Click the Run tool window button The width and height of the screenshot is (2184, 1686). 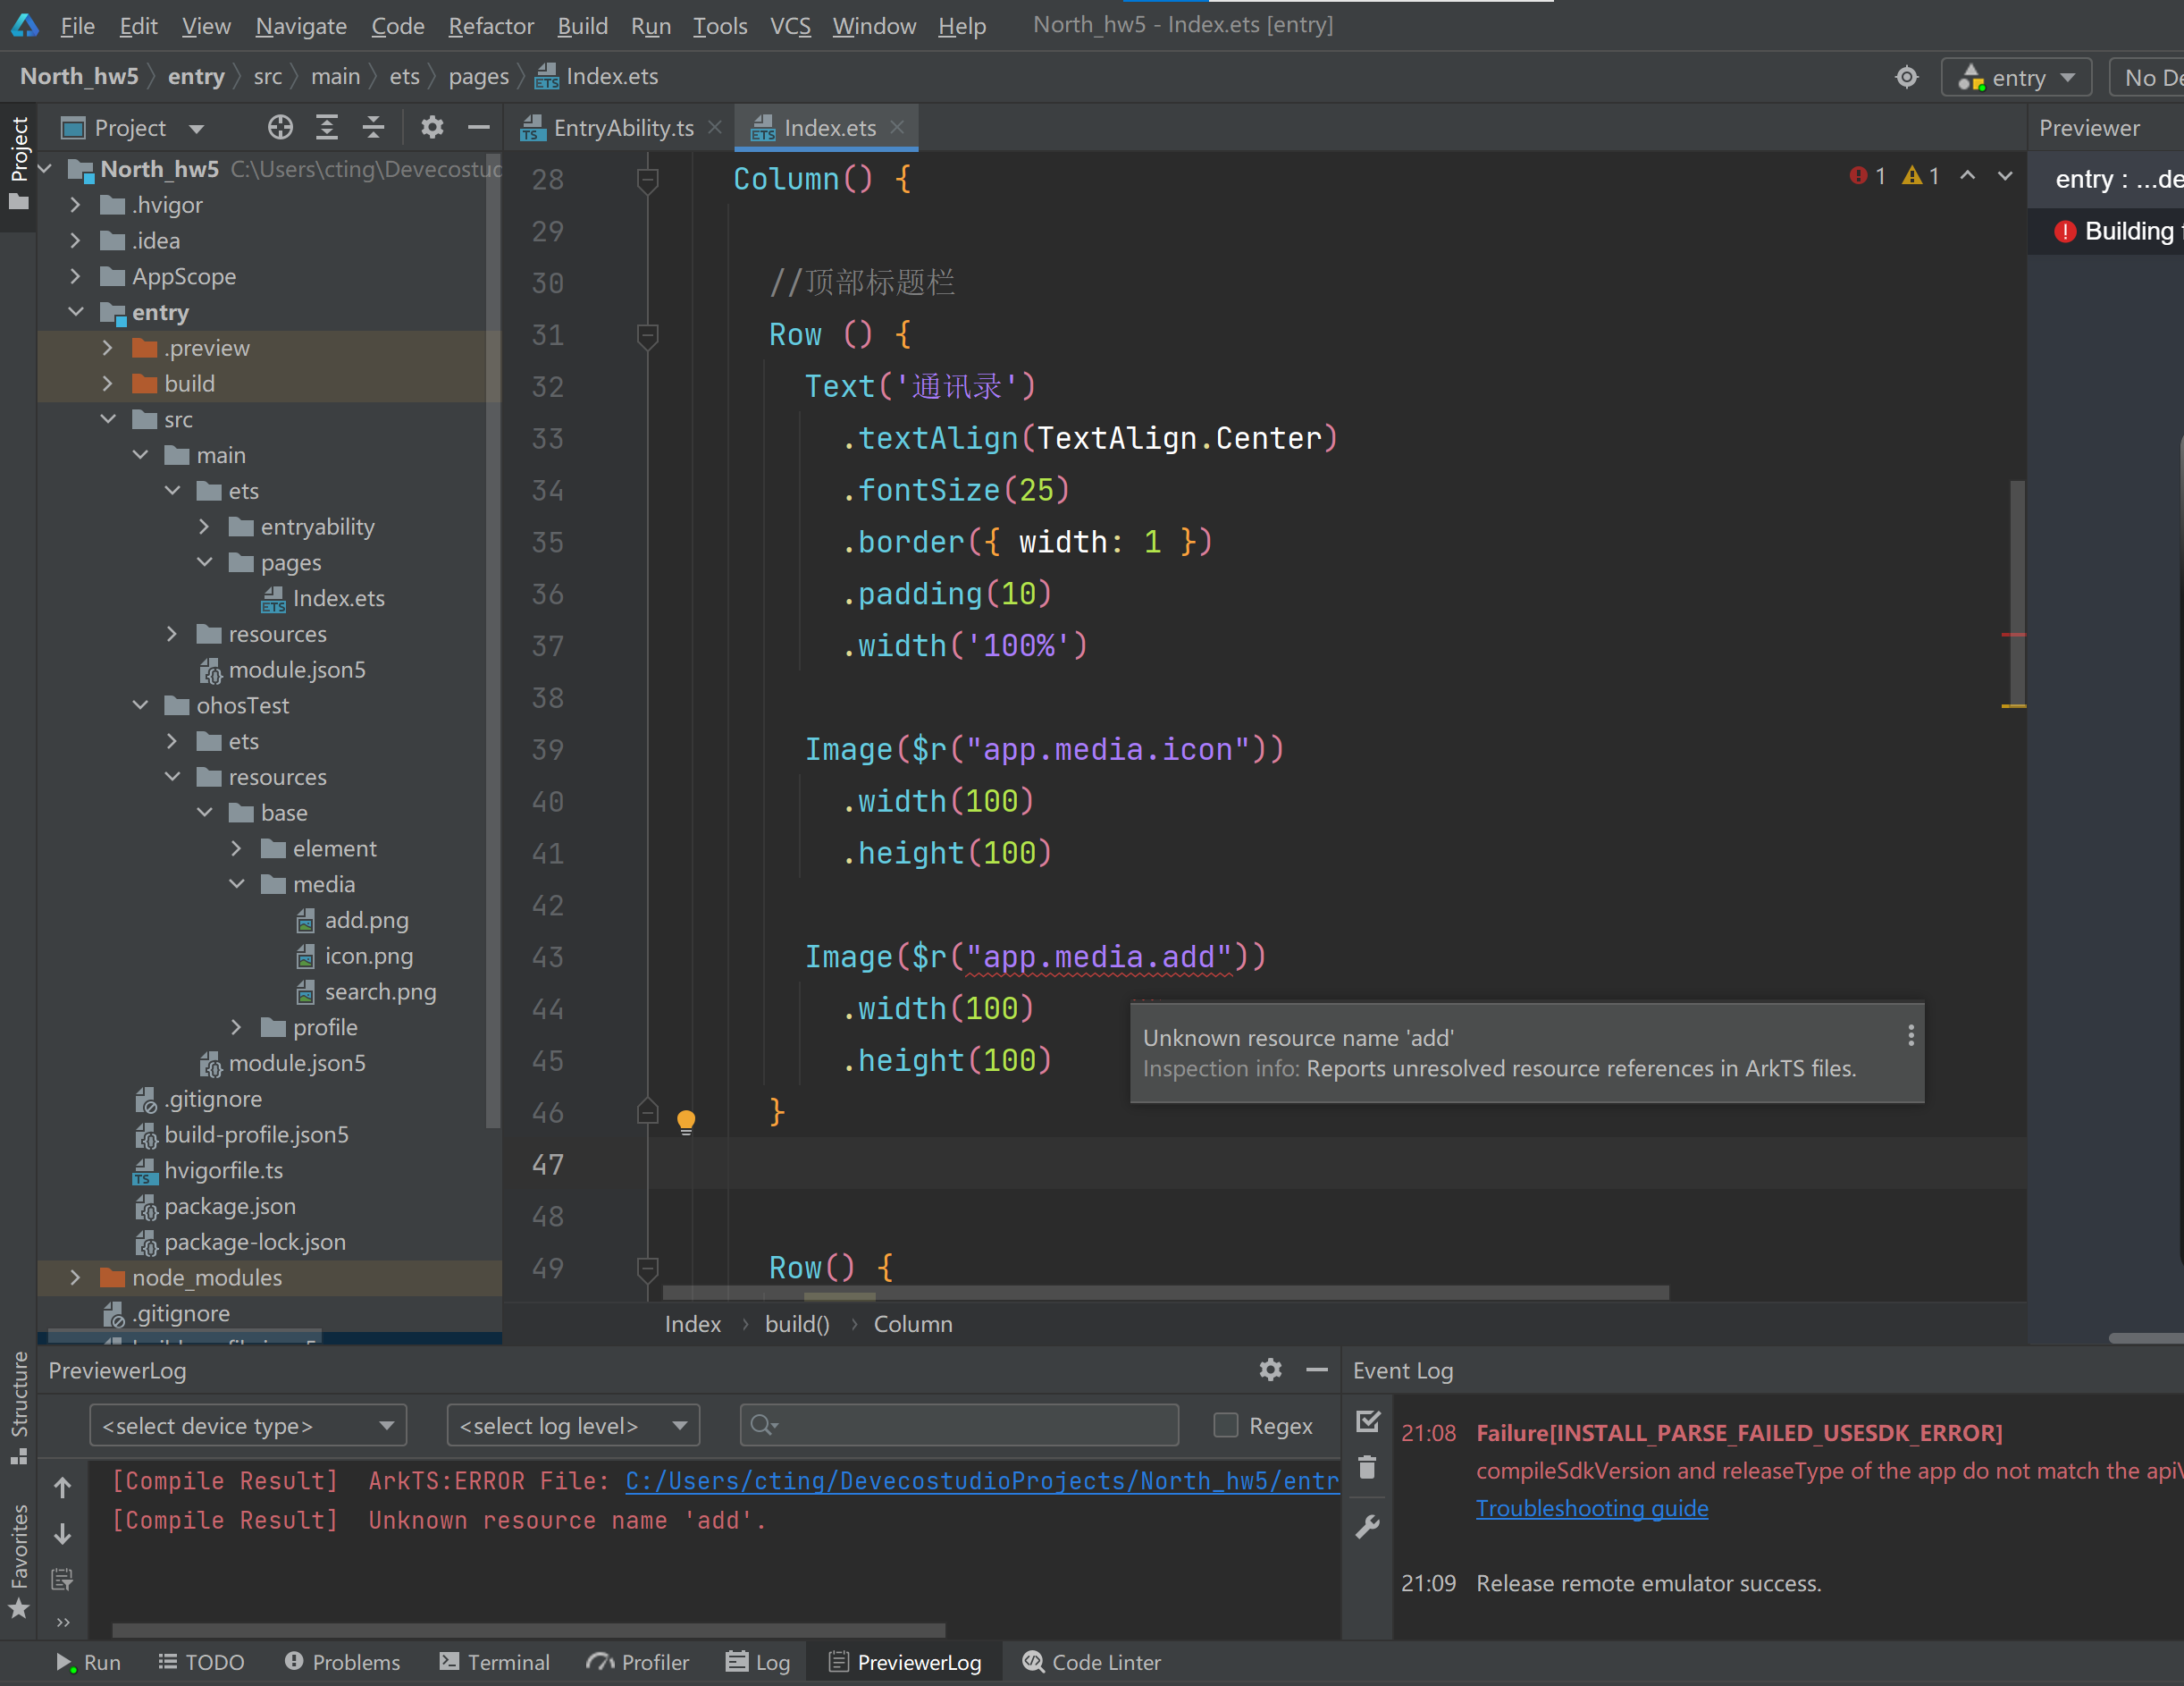coord(88,1662)
